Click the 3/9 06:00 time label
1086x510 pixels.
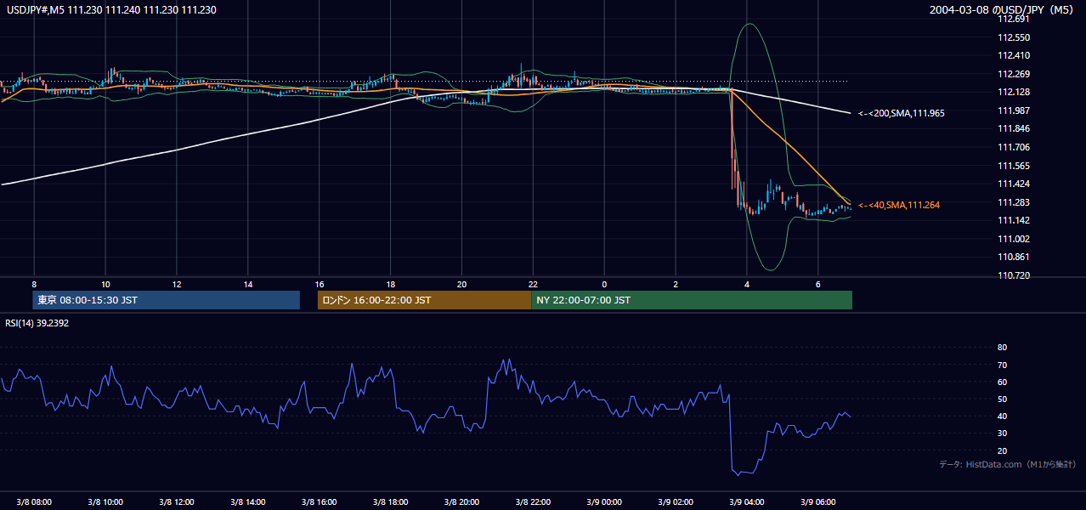click(x=818, y=502)
